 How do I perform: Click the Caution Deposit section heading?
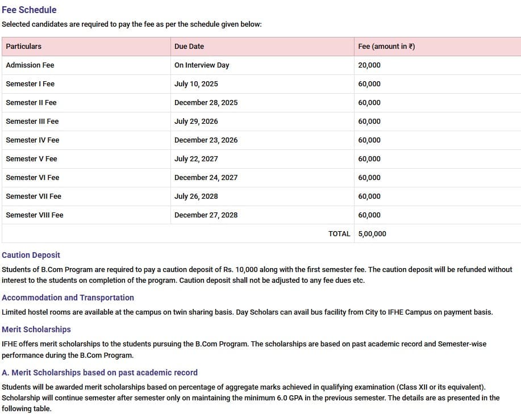[31, 255]
